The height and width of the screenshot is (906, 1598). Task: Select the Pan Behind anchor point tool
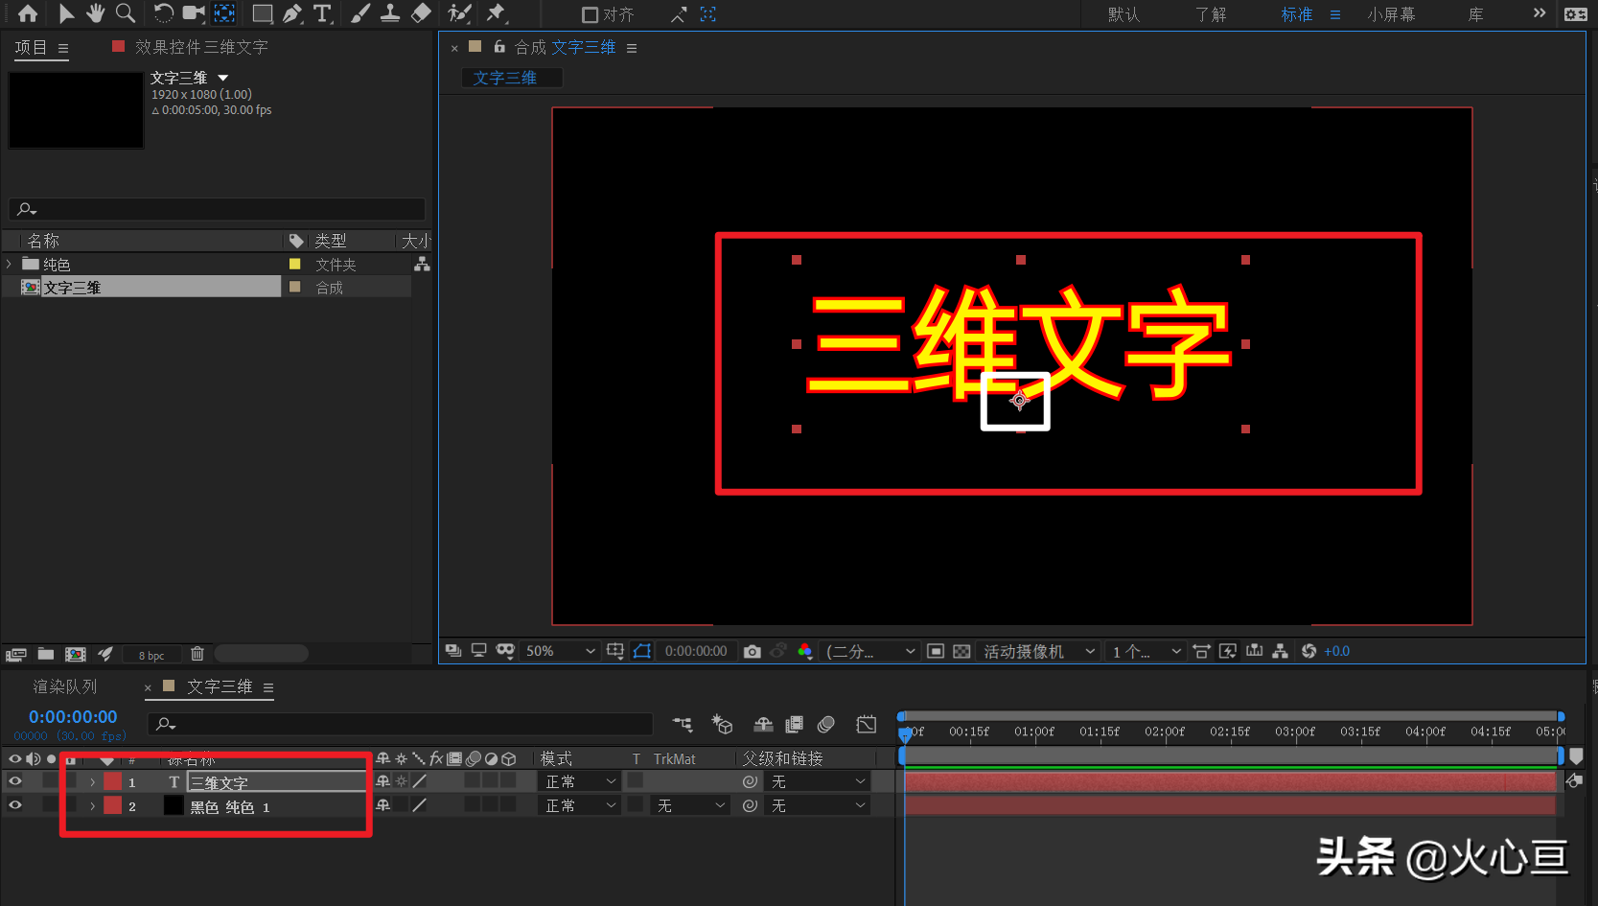coord(224,13)
